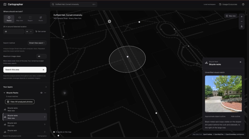Click the 'Where should we look?' heading
Image resolution: width=249 pixels, height=139 pixels.
coord(13,12)
